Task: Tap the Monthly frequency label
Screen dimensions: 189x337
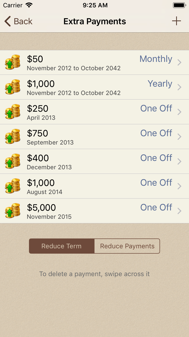Action: coord(156,59)
